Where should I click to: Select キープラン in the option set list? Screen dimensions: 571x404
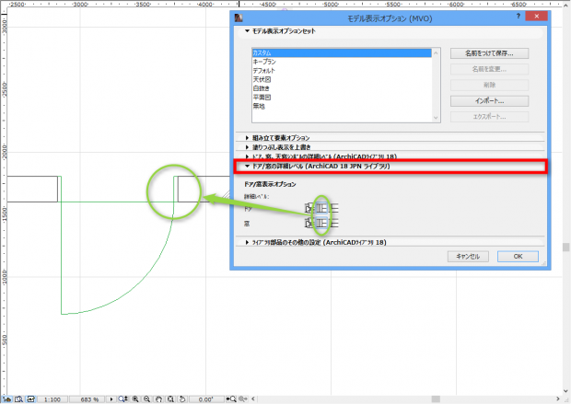click(342, 62)
